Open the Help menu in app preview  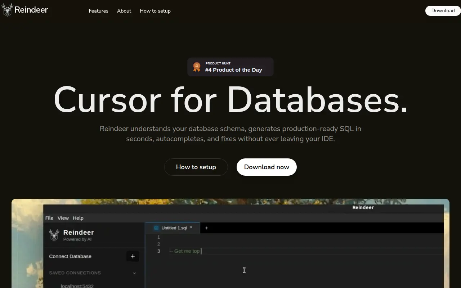pos(78,218)
